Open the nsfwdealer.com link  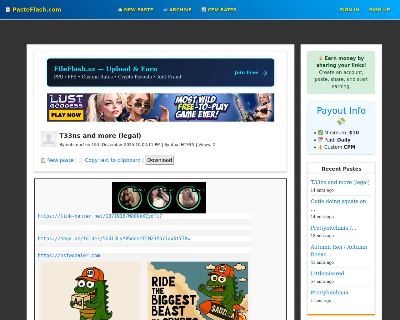69,256
